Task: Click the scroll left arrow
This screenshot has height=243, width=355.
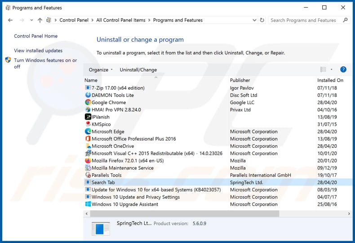Action: [86, 213]
